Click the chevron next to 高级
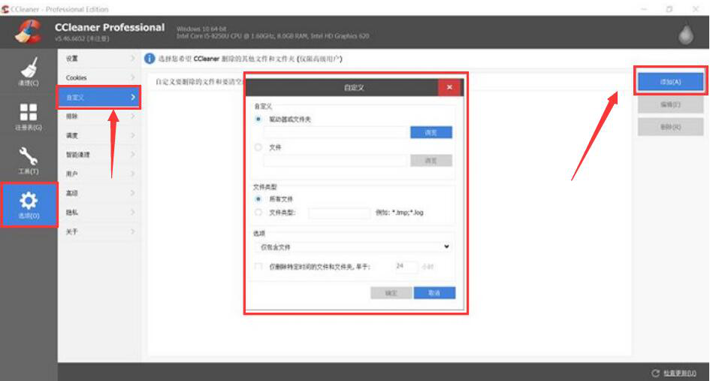 [133, 193]
